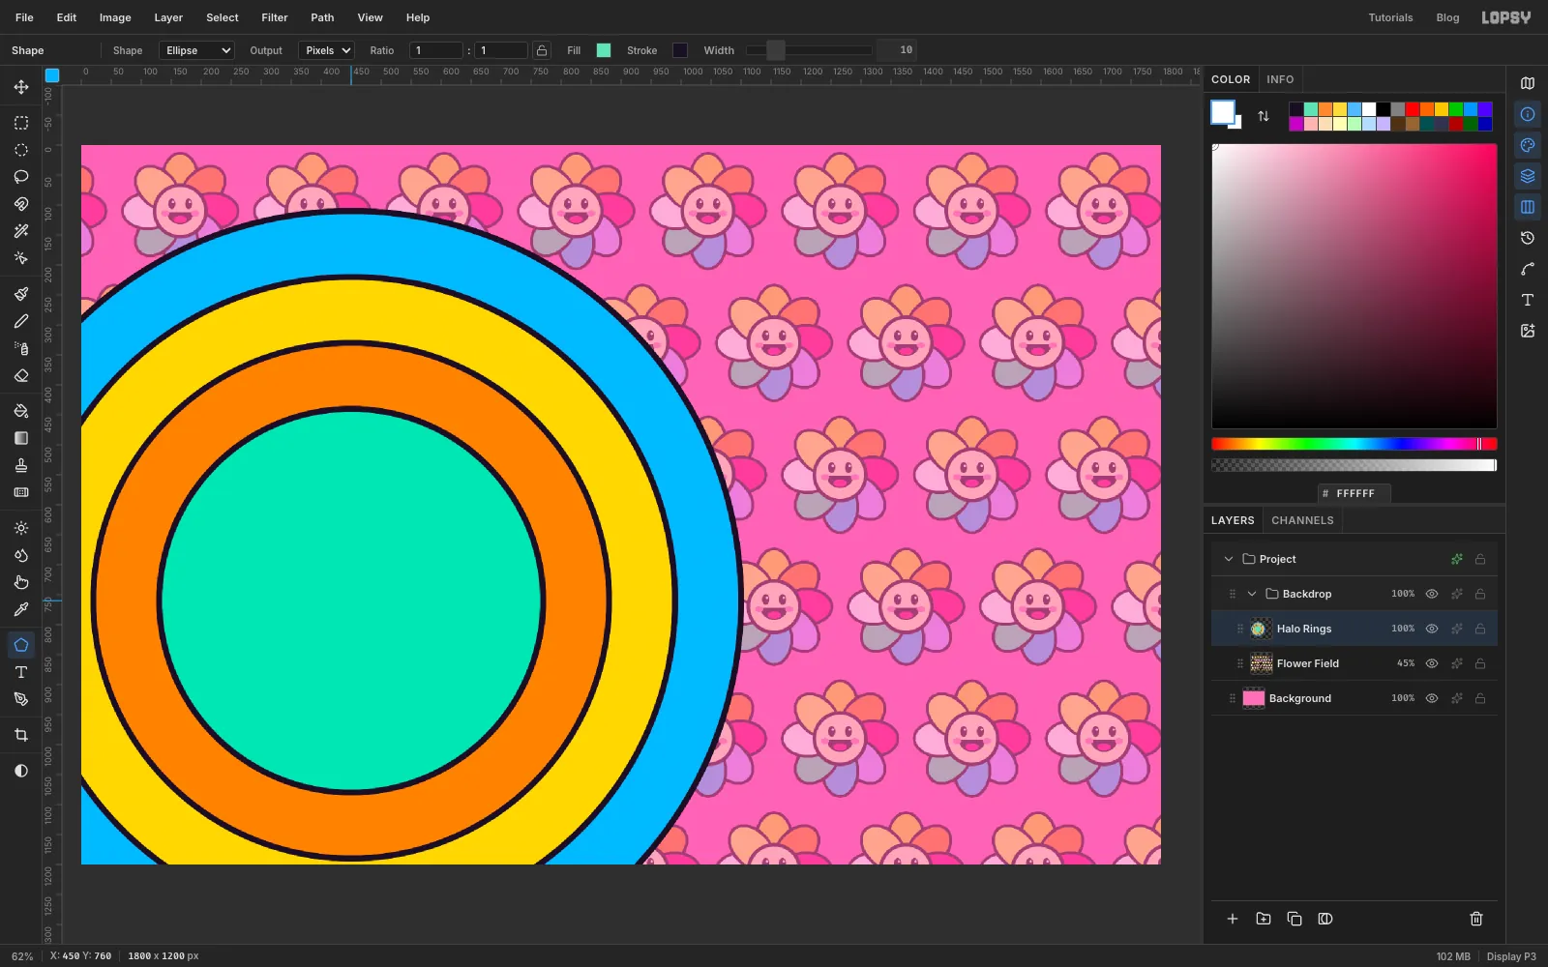Swap foreground and background colors
Image resolution: width=1548 pixels, height=967 pixels.
[x=1264, y=116]
